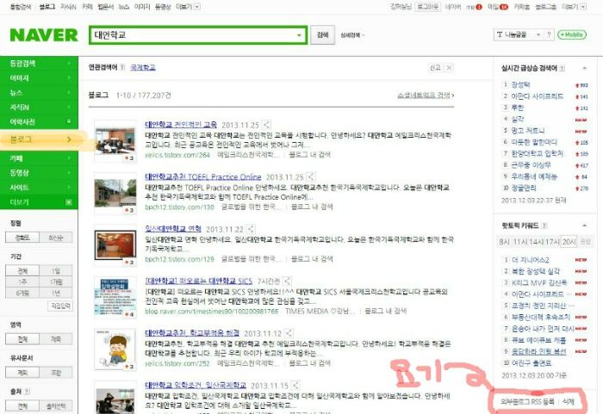Click hot topic 더 지니어스2
The width and height of the screenshot is (603, 414).
[x=531, y=260]
